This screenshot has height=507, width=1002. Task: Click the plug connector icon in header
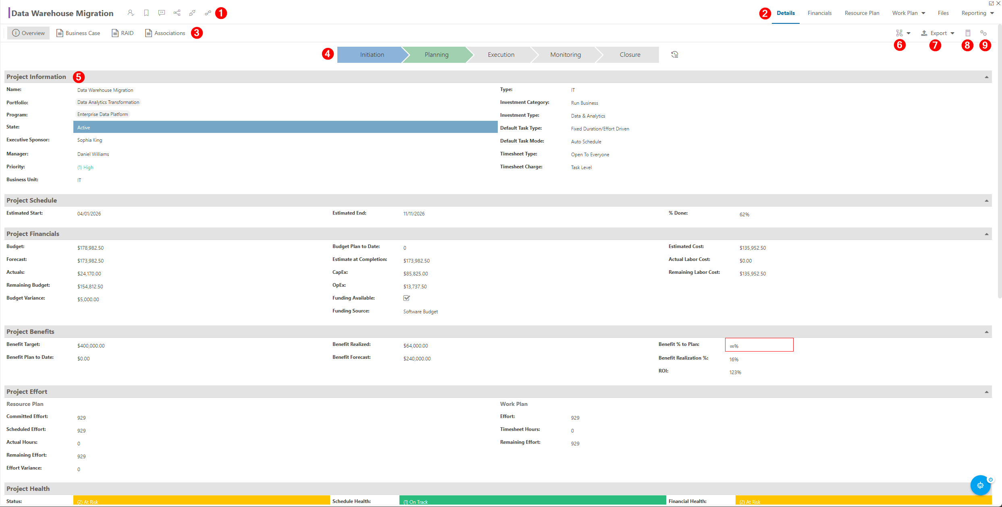click(x=192, y=13)
